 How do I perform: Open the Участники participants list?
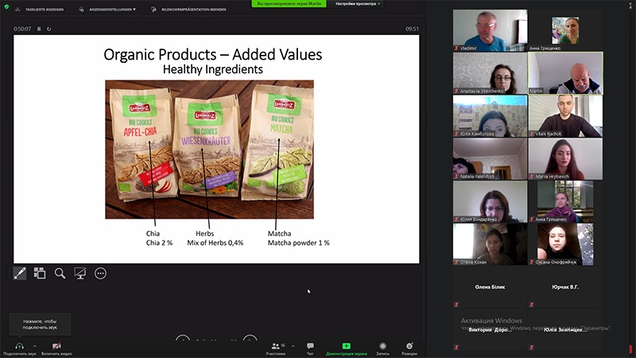tap(276, 348)
